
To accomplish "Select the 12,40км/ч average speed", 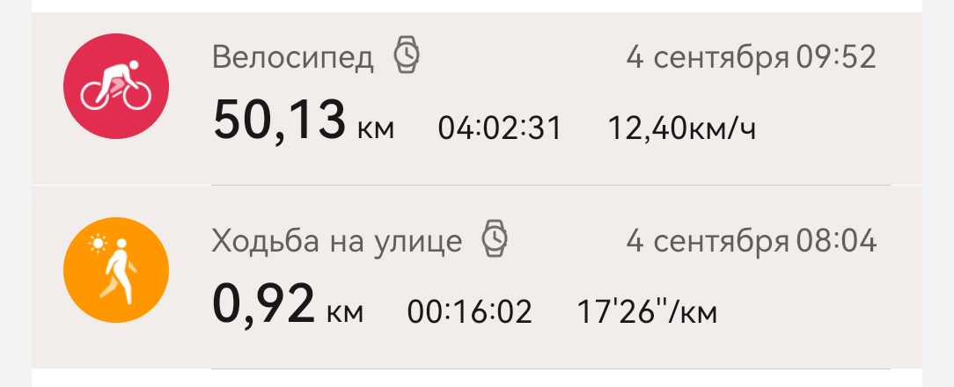I will tap(682, 128).
